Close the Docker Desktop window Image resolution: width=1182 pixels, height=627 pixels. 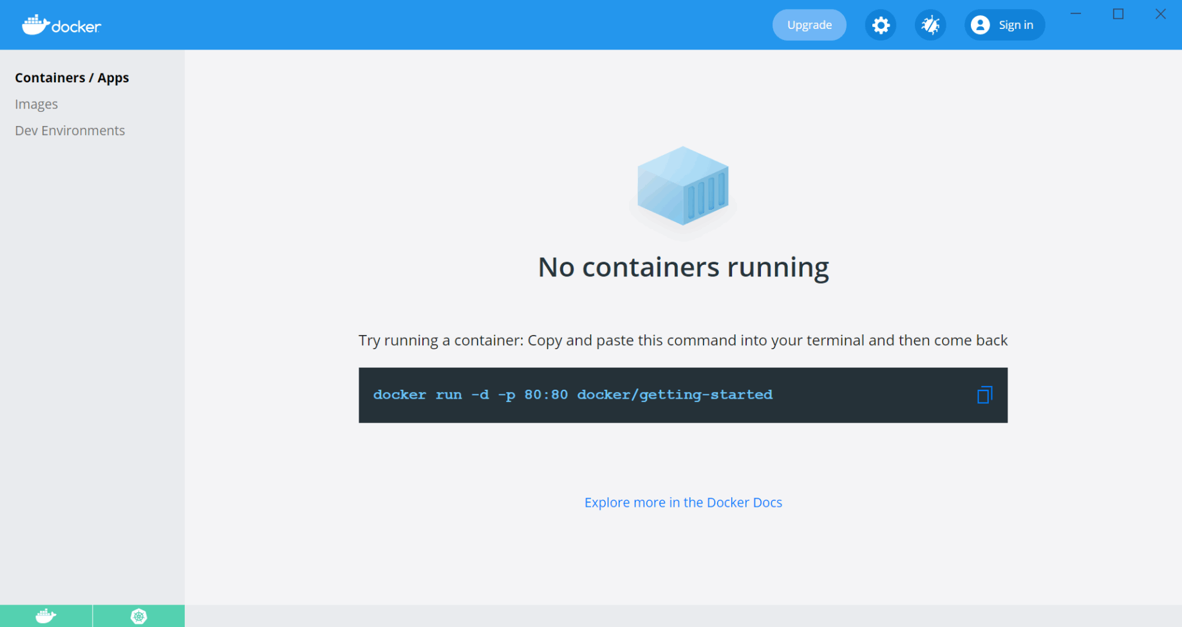(1160, 14)
